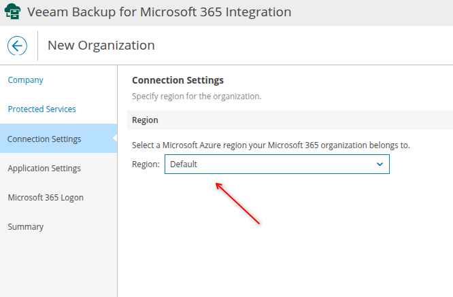Viewport: 453px width, 297px height.
Task: Click the red arrow annotation below the dropdown
Action: pyautogui.click(x=237, y=203)
